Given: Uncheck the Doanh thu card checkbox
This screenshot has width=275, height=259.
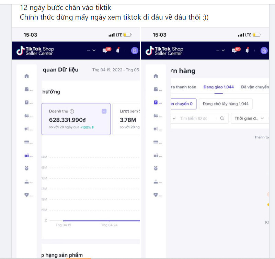Looking at the screenshot, I should click(104, 111).
